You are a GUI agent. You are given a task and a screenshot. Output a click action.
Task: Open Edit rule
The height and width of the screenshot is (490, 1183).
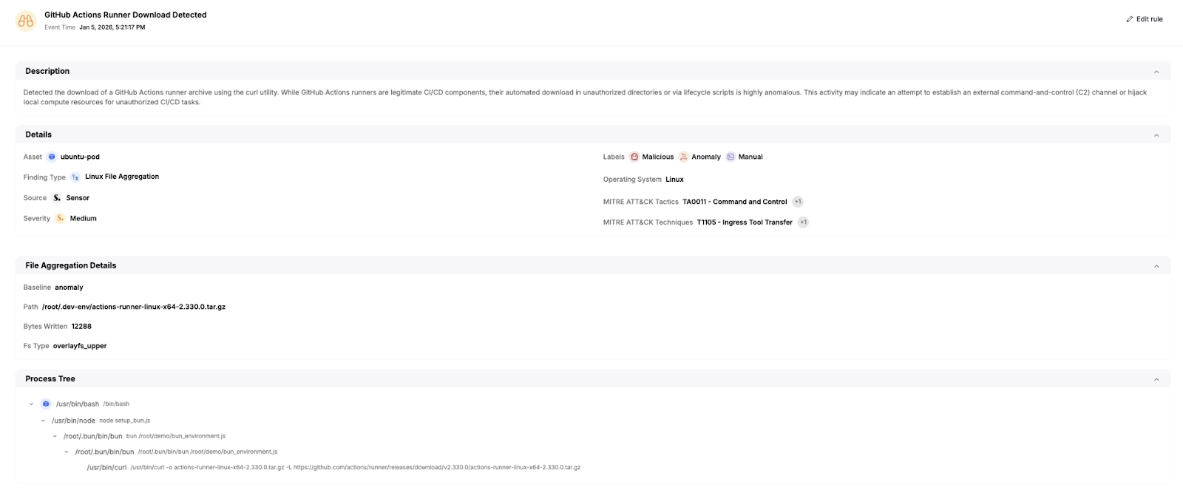1145,19
